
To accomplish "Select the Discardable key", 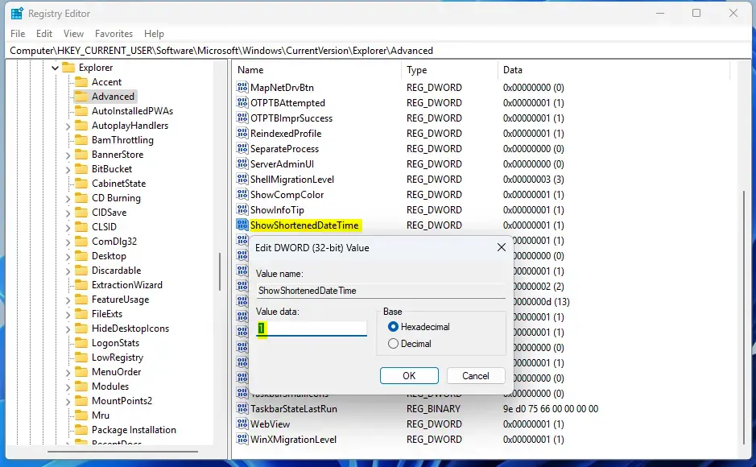I will click(x=116, y=271).
